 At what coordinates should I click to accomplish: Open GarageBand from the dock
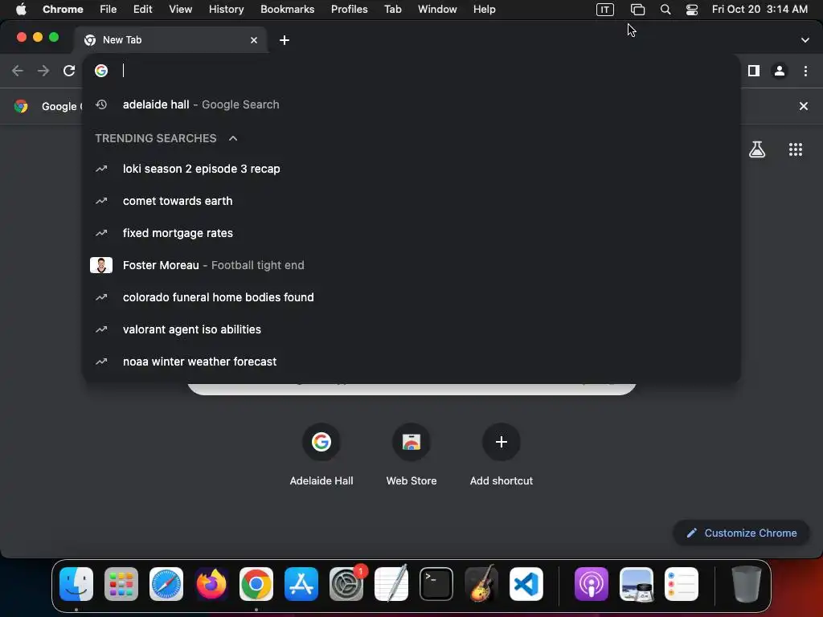tap(481, 584)
